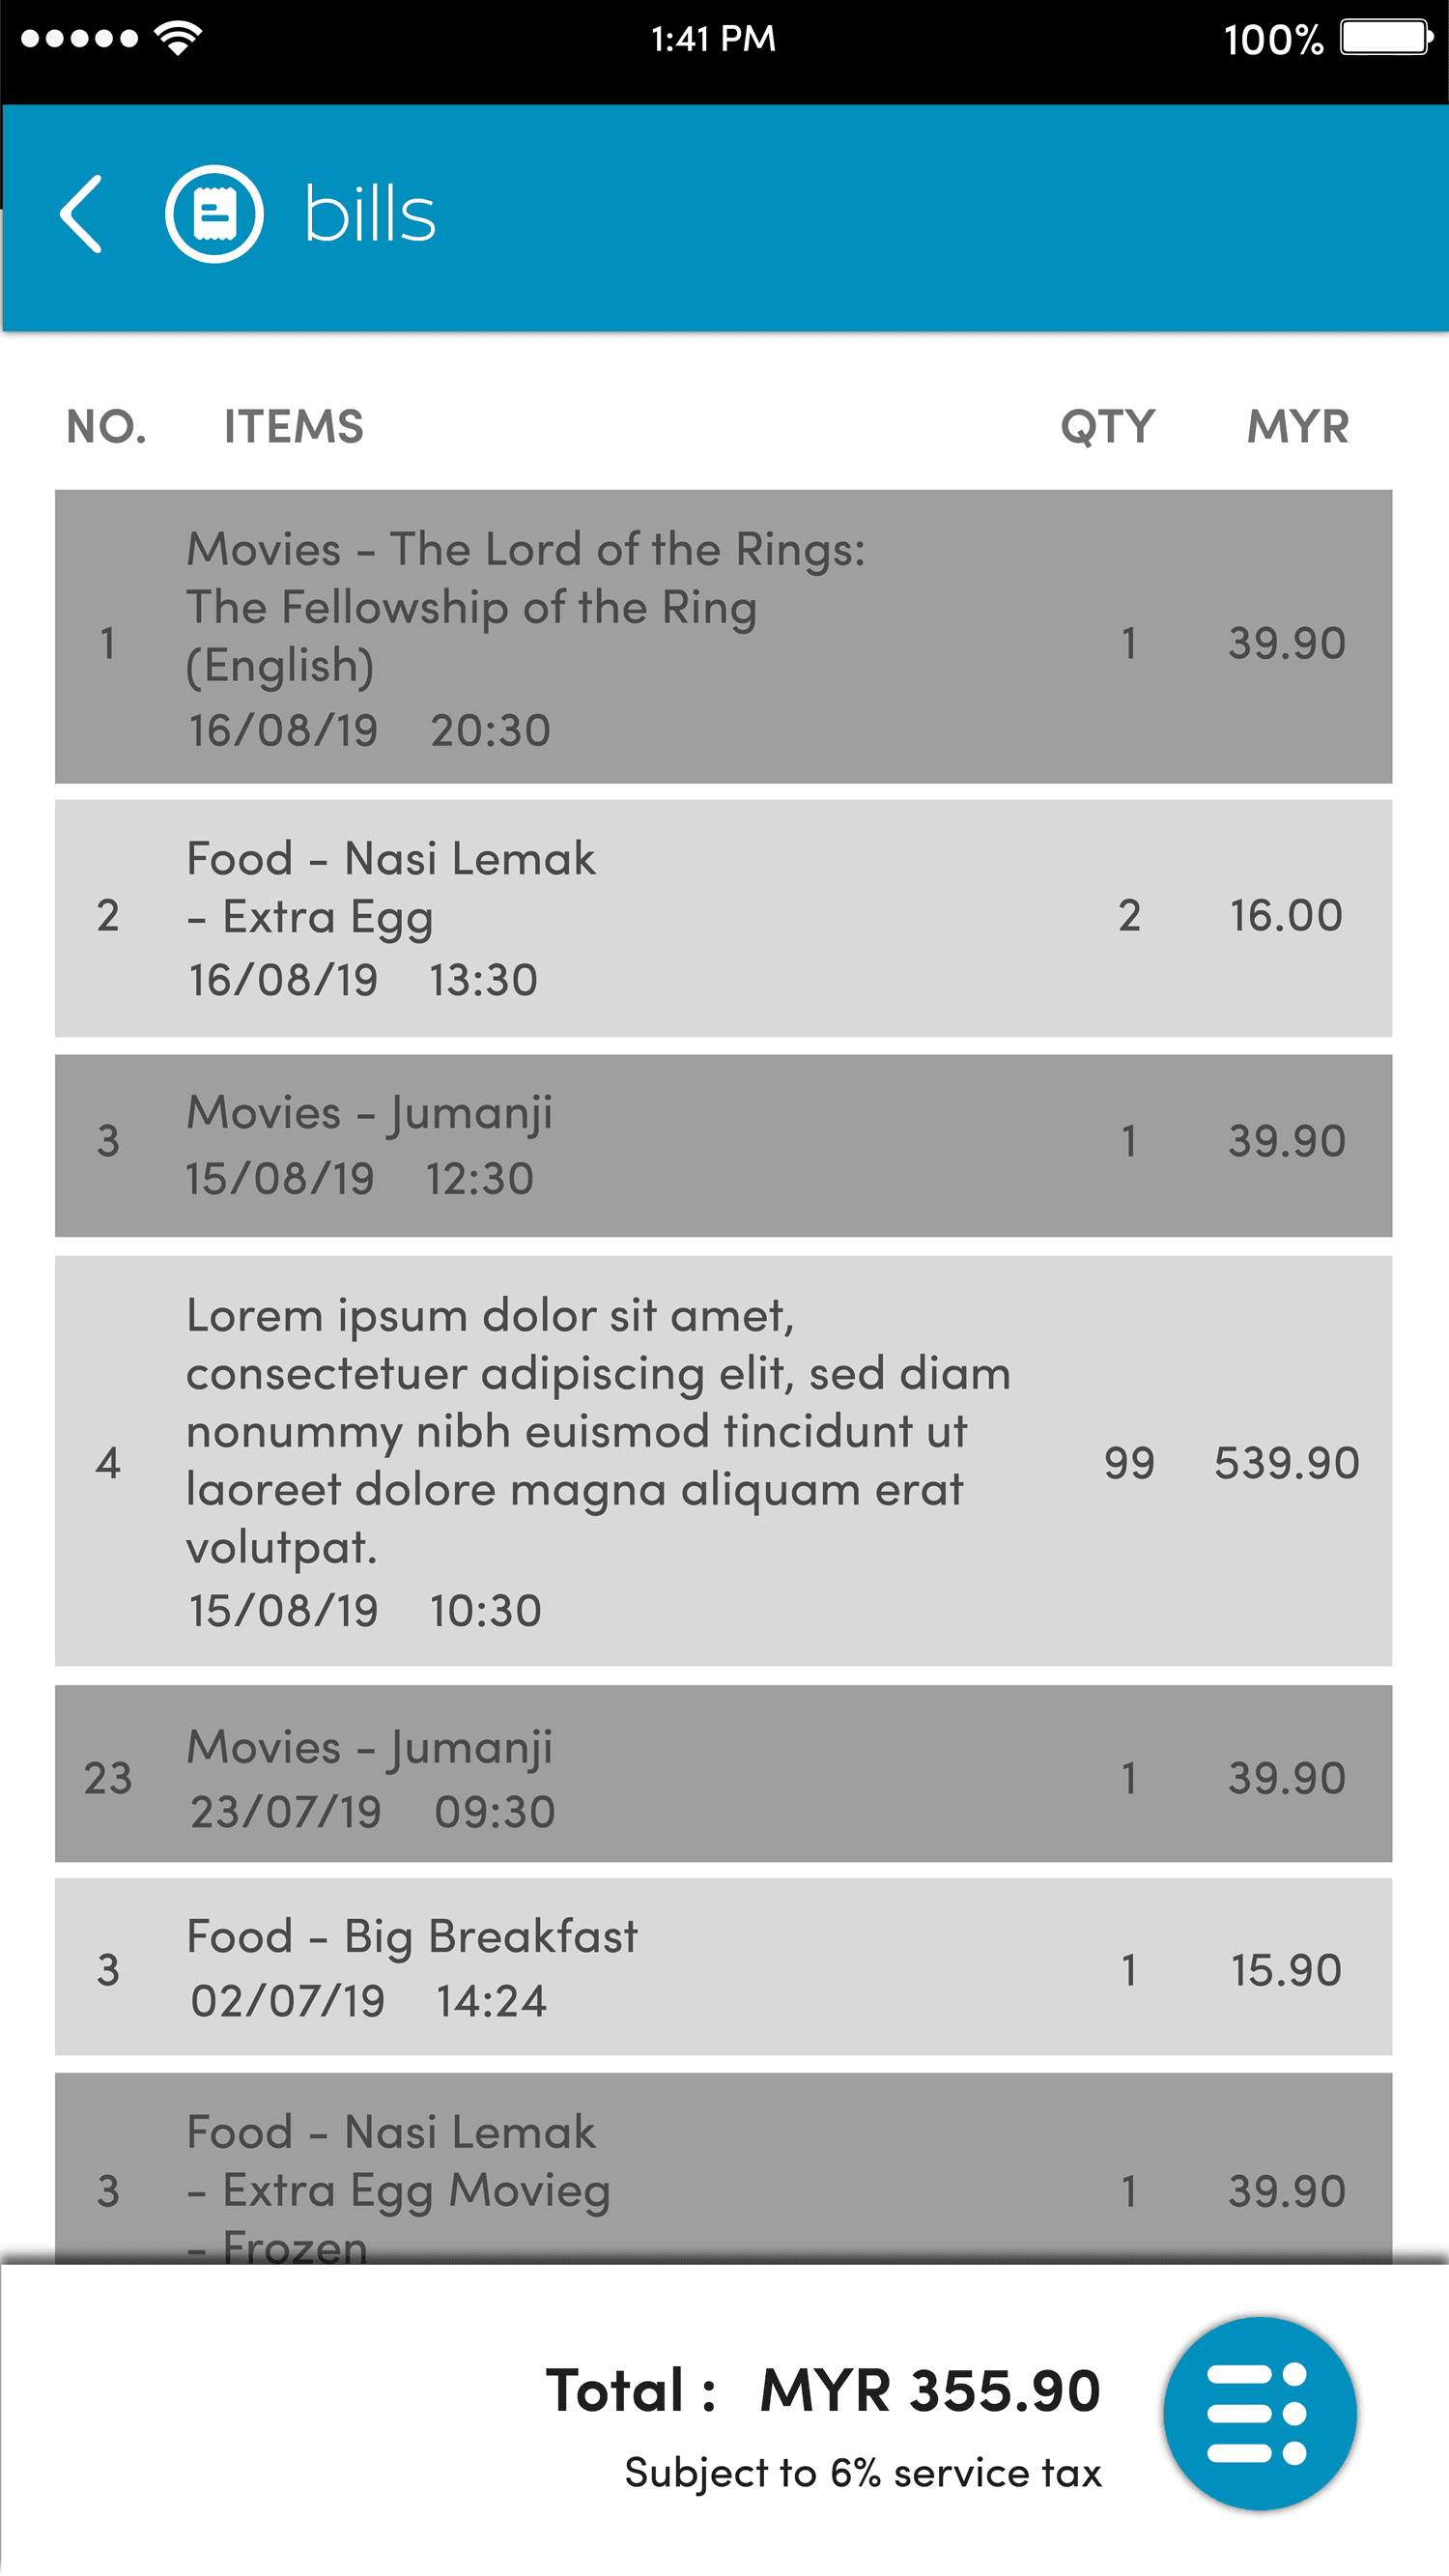Open the Jumanji 23/07/19 bill entry

tap(723, 1773)
